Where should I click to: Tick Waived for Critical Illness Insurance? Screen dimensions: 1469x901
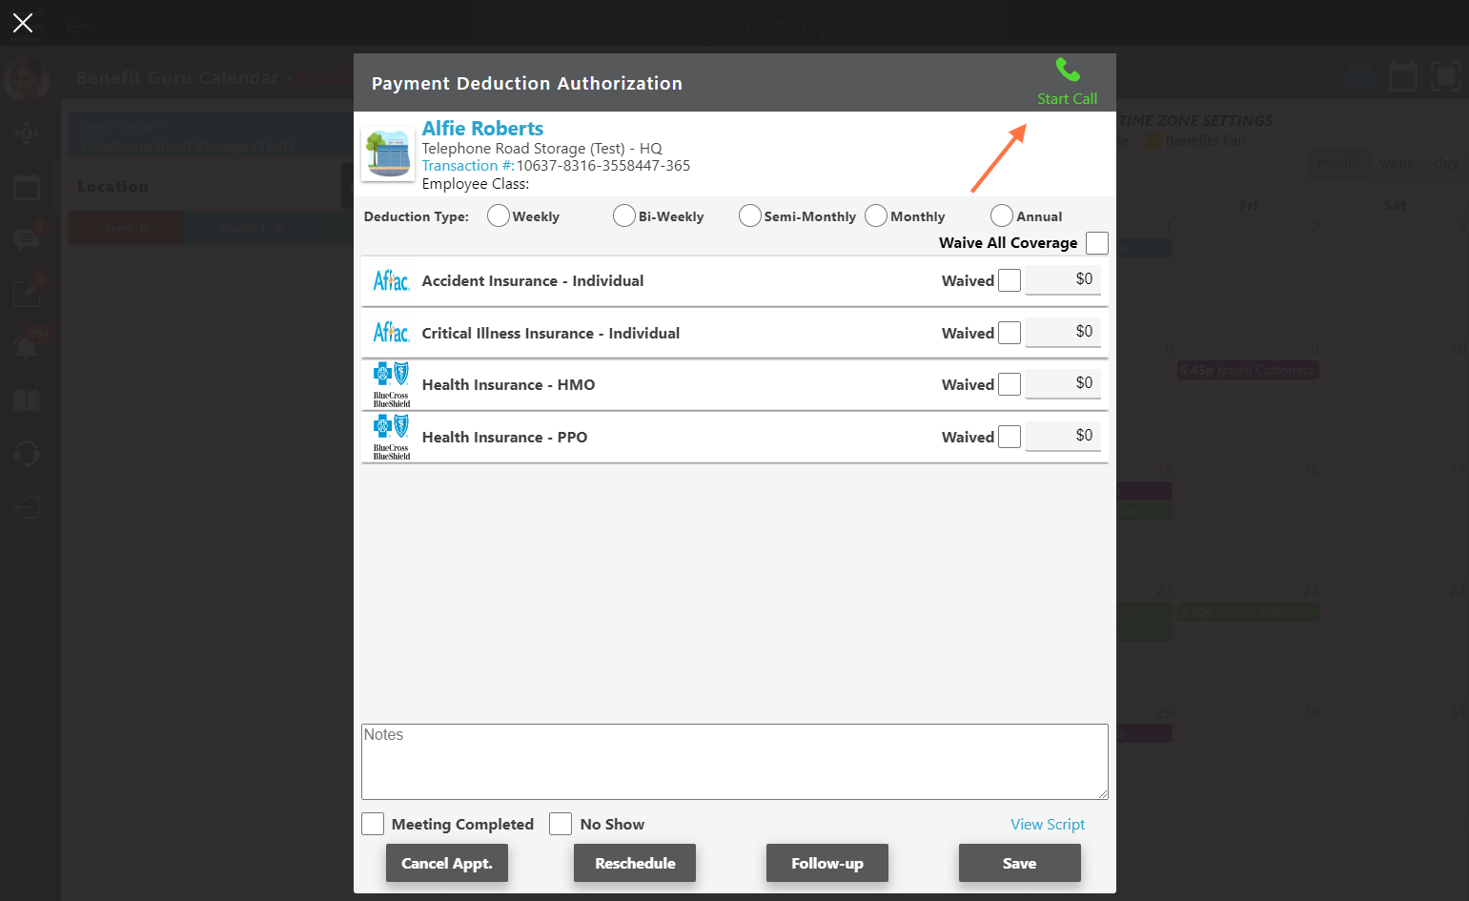click(x=1010, y=333)
